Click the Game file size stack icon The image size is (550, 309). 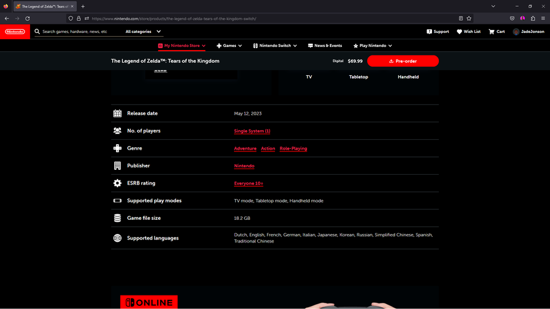click(117, 218)
